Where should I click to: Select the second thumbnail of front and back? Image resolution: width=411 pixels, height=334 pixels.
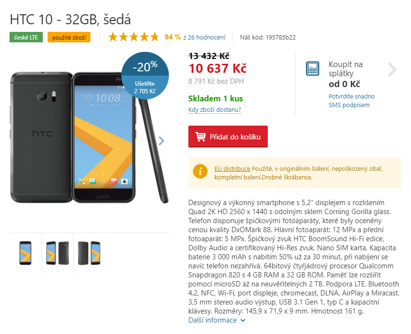pos(58,253)
